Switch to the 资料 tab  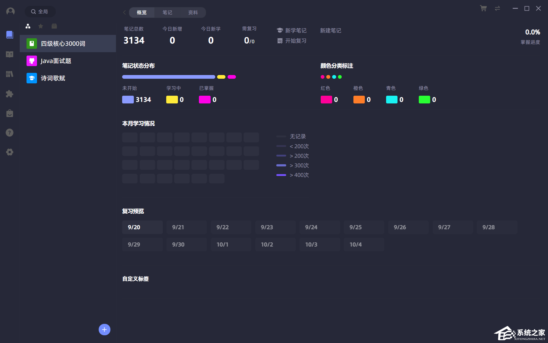tap(193, 12)
